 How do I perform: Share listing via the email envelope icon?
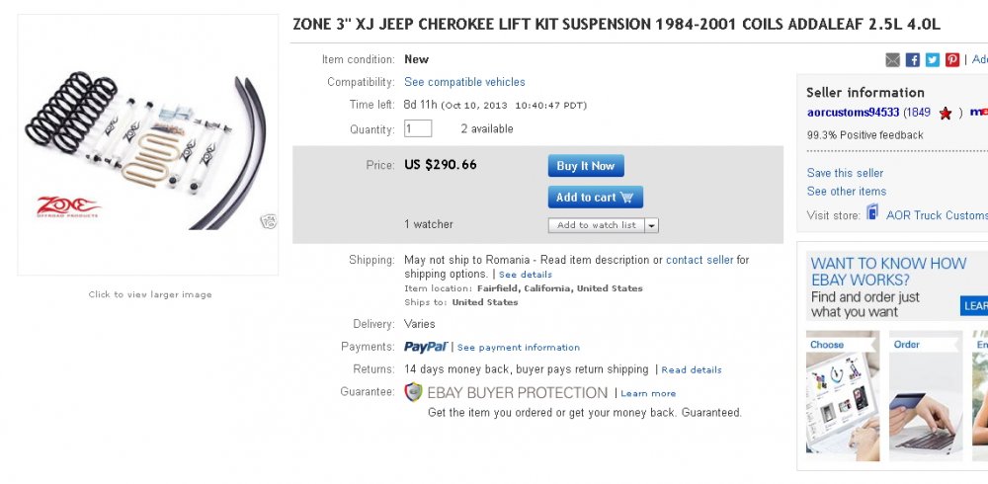coord(892,60)
